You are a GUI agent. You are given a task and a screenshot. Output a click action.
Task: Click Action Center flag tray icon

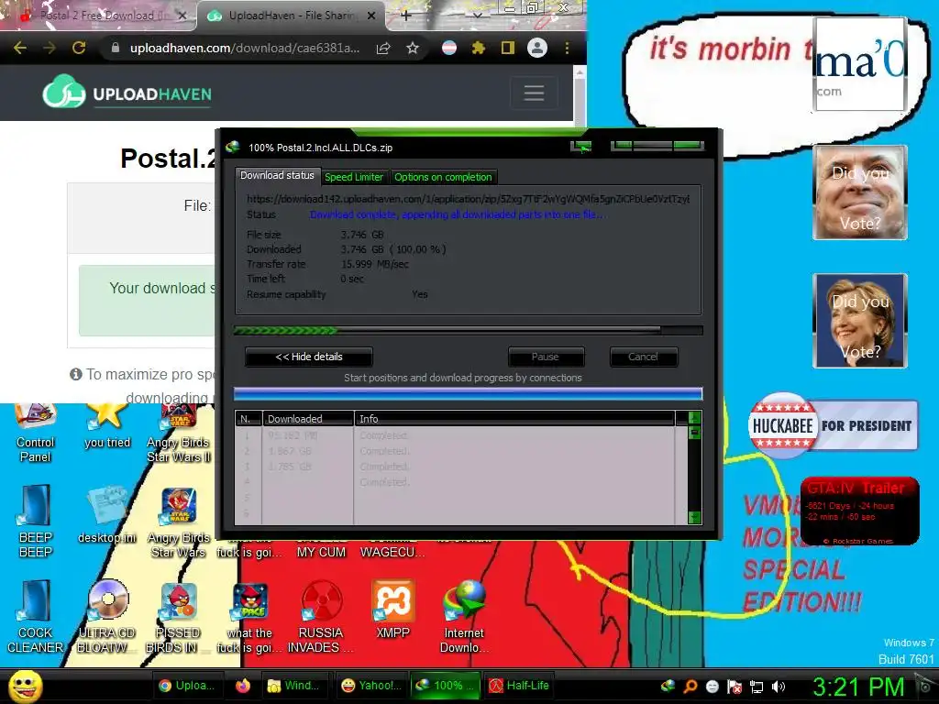[735, 687]
